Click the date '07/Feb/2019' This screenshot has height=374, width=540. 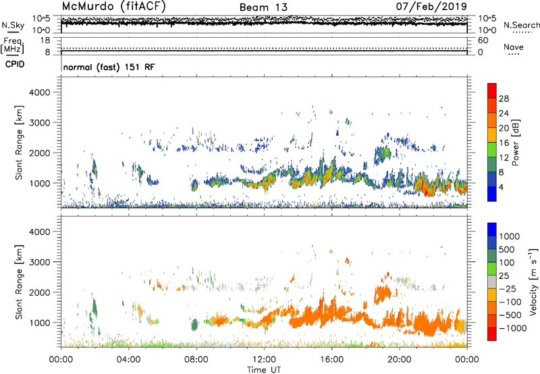[x=431, y=6]
